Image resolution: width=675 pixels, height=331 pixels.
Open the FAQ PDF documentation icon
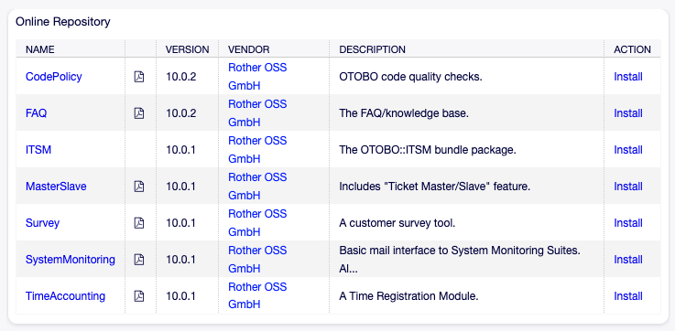click(139, 113)
